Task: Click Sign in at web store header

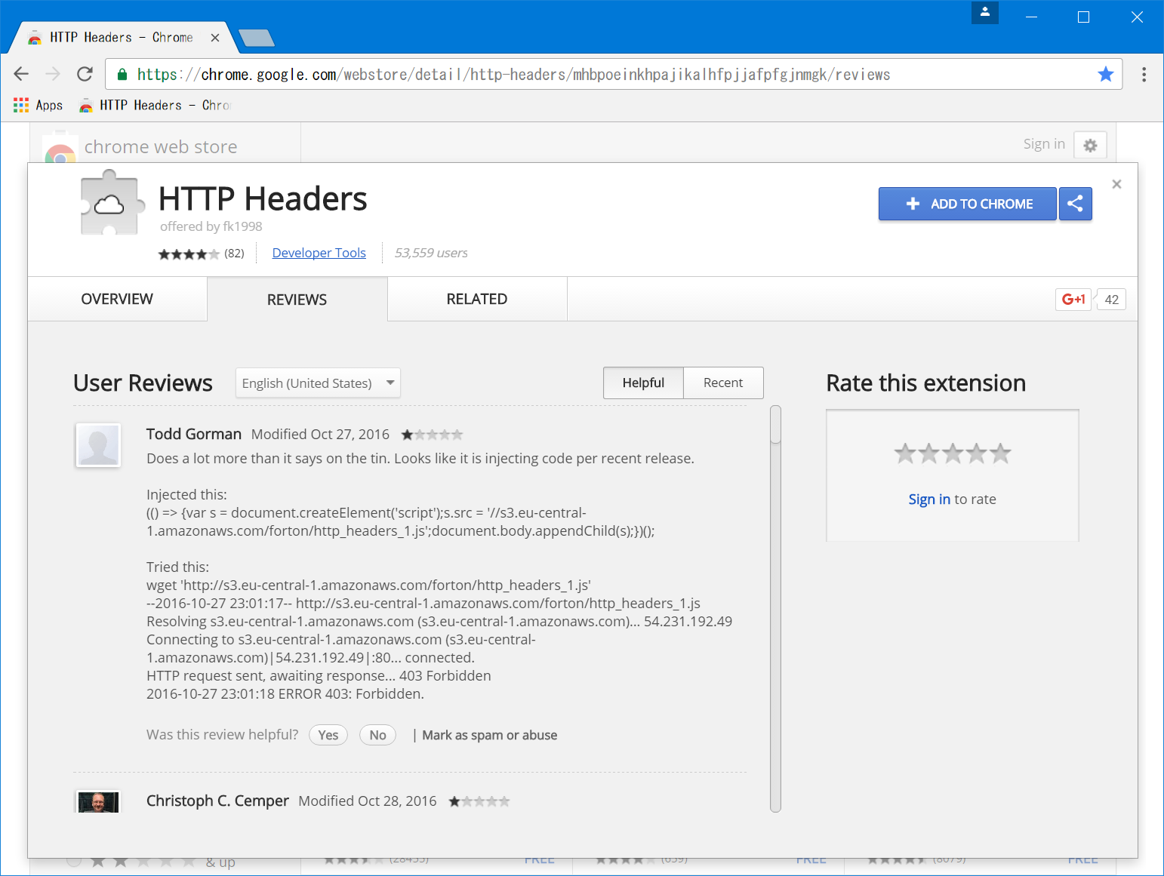Action: tap(1044, 144)
